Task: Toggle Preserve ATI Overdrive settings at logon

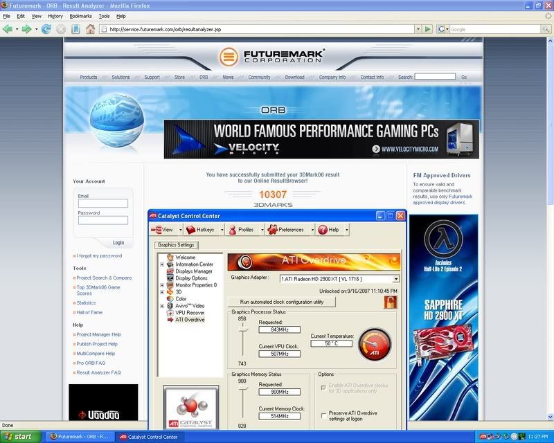Action: [x=323, y=416]
